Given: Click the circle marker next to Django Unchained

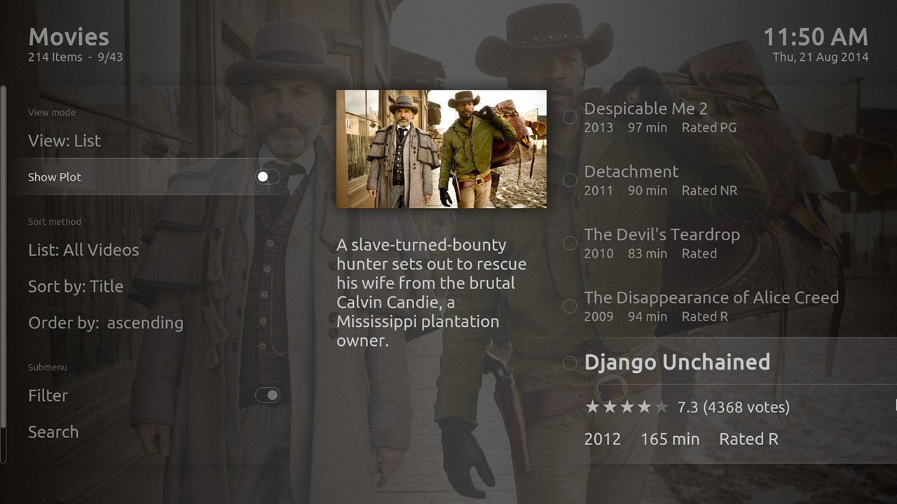Looking at the screenshot, I should tap(570, 363).
